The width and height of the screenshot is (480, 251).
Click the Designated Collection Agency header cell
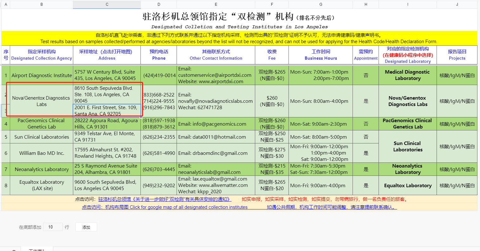click(42, 55)
